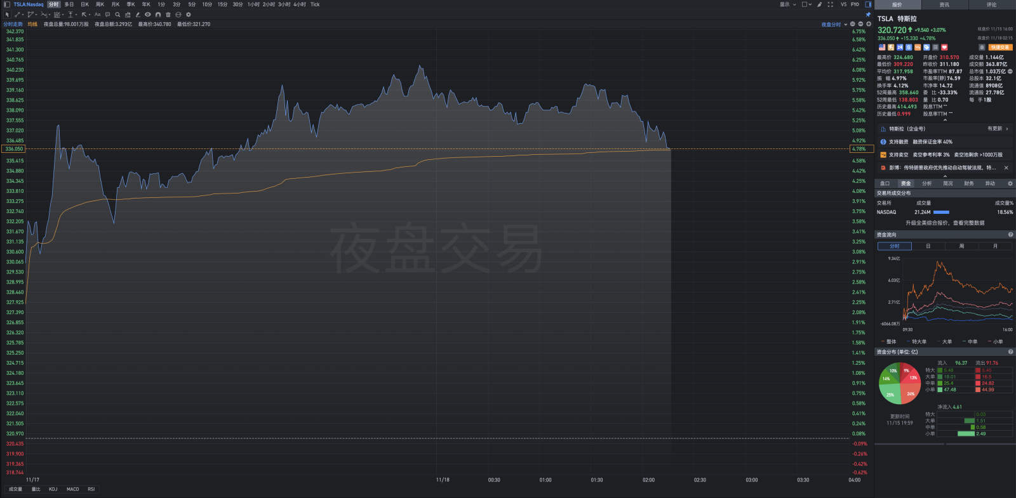Click upgrade full US quotes link

point(945,223)
